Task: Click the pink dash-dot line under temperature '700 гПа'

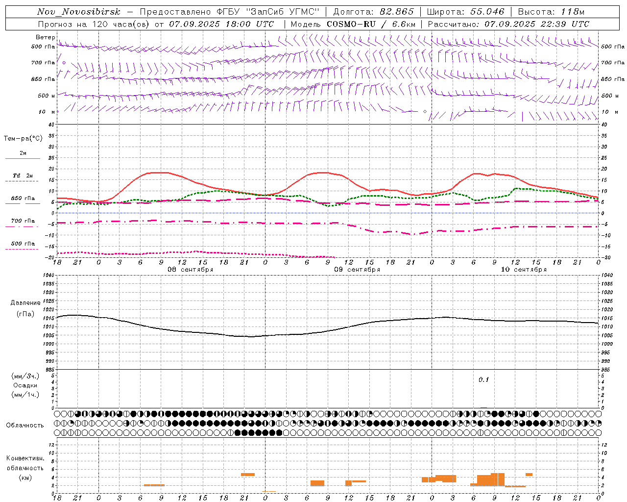Action: (23, 226)
